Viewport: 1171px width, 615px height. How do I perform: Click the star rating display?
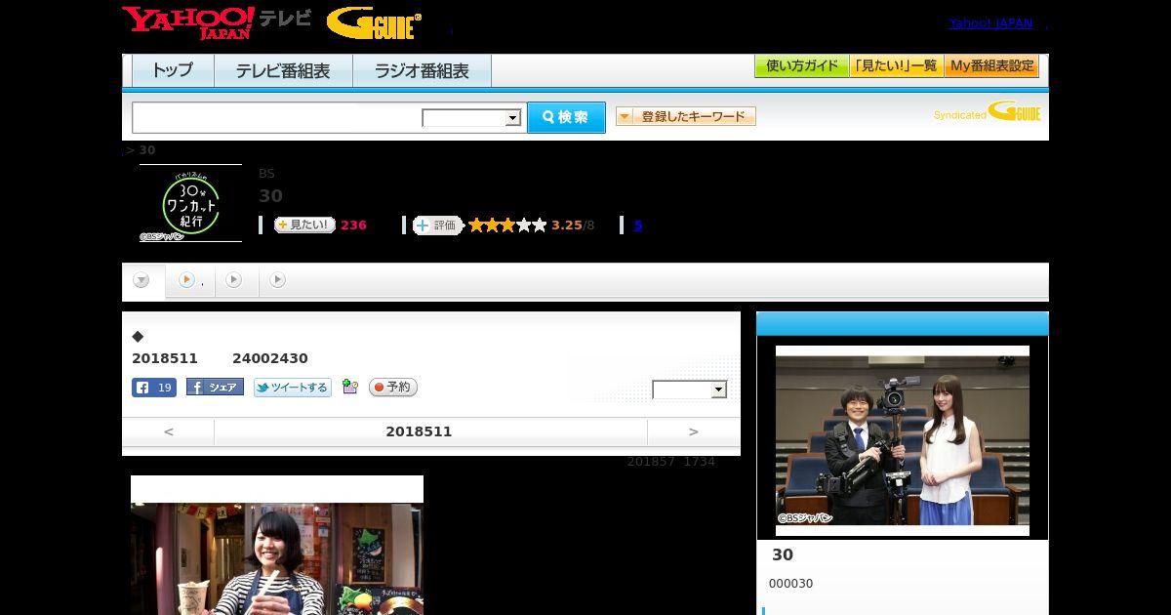pyautogui.click(x=507, y=225)
